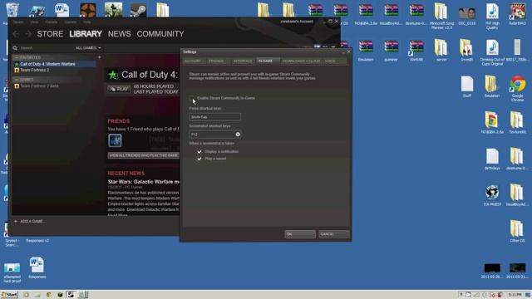
Task: Confirm settings with OK button
Action: 300,234
